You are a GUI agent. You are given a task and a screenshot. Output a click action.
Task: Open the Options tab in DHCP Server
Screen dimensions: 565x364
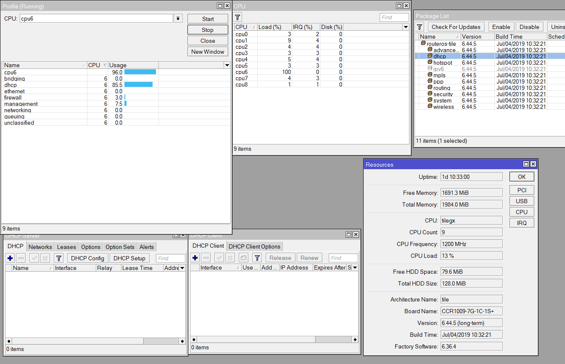click(91, 247)
